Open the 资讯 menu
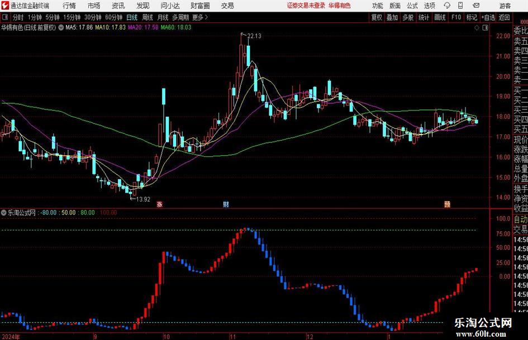 (x=118, y=6)
